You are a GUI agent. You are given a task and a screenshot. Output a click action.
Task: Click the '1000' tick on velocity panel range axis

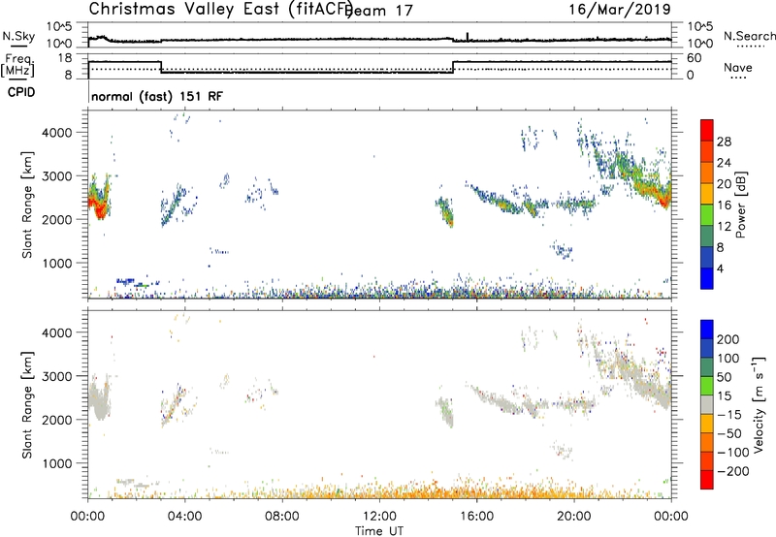pos(56,463)
